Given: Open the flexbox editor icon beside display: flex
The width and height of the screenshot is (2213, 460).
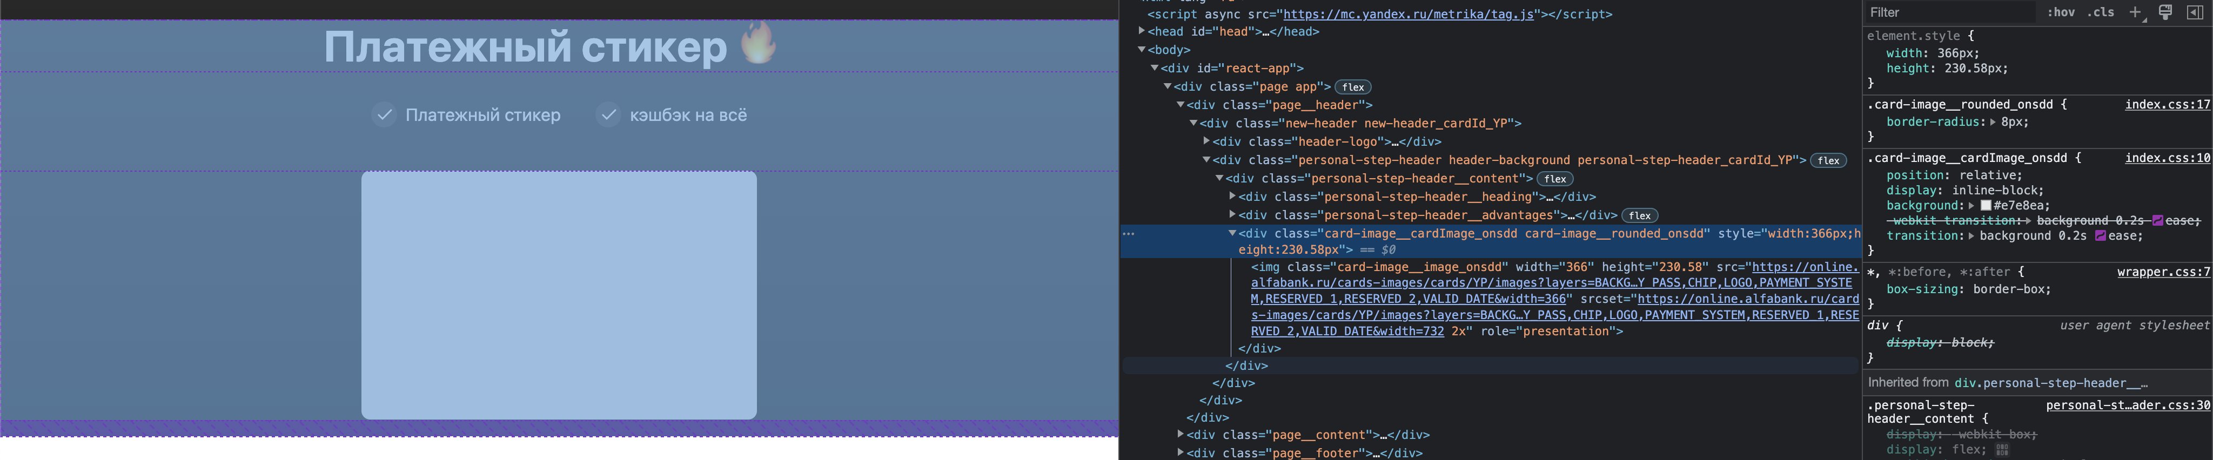Looking at the screenshot, I should point(2002,450).
